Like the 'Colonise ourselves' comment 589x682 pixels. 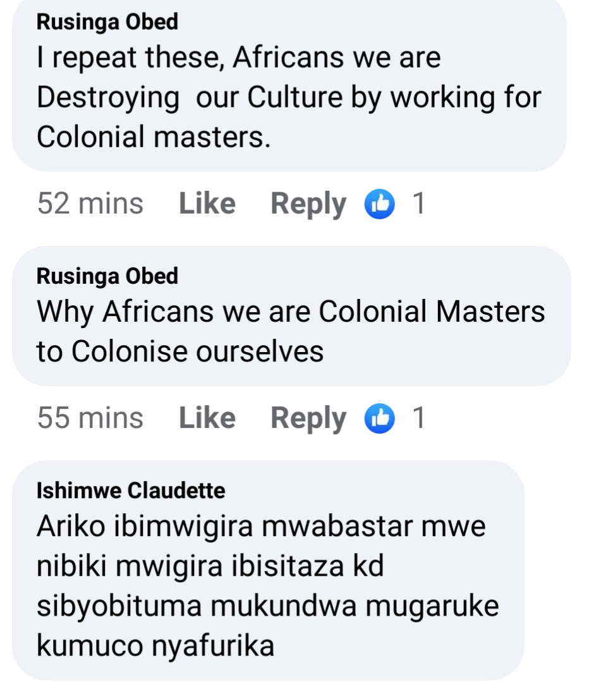point(207,418)
